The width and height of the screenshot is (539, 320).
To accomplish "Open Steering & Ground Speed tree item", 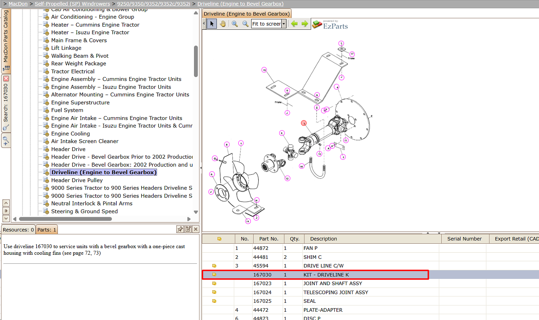I will 84,211.
